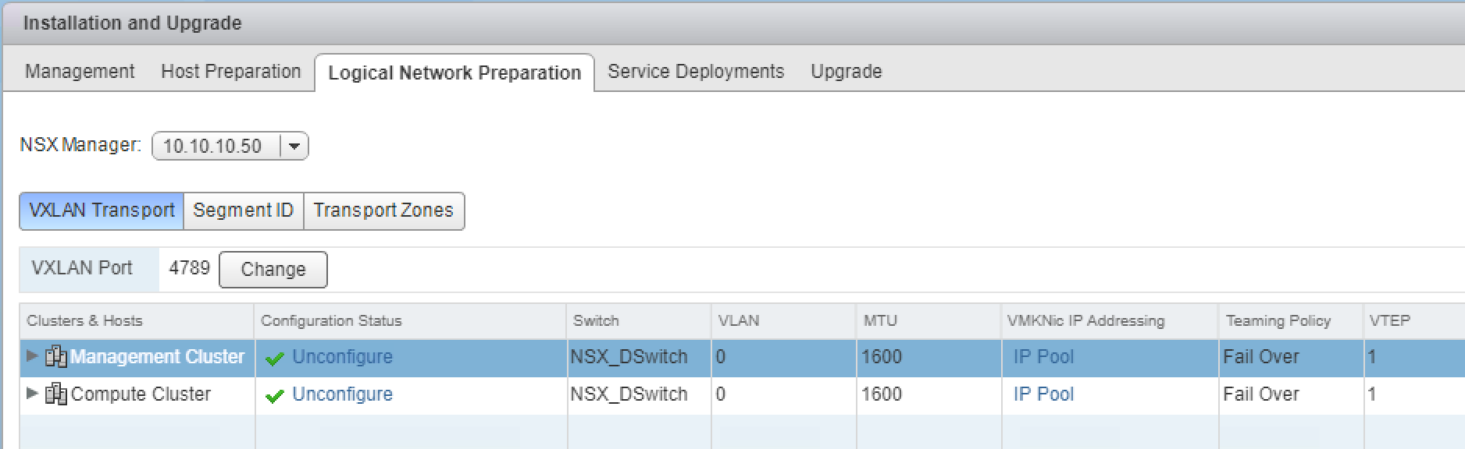Screen dimensions: 1465x449
Task: Click the Configuration Status column header
Action: (411, 321)
